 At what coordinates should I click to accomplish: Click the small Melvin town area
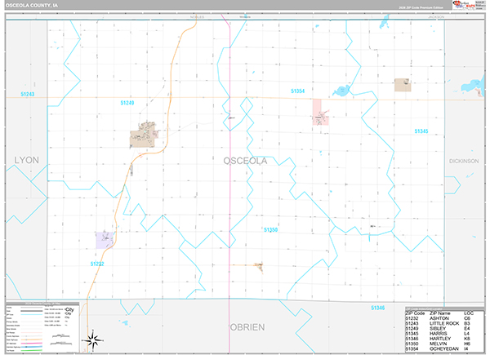[260, 267]
